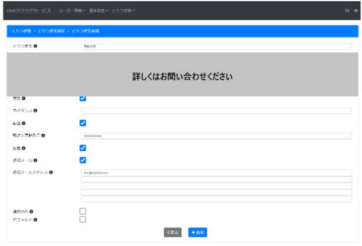Click info icon beside デフォルト label
The image size is (362, 246).
click(35, 219)
